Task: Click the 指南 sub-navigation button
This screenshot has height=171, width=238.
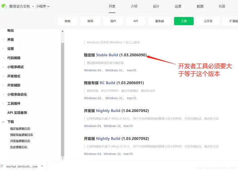Action: 67,21
